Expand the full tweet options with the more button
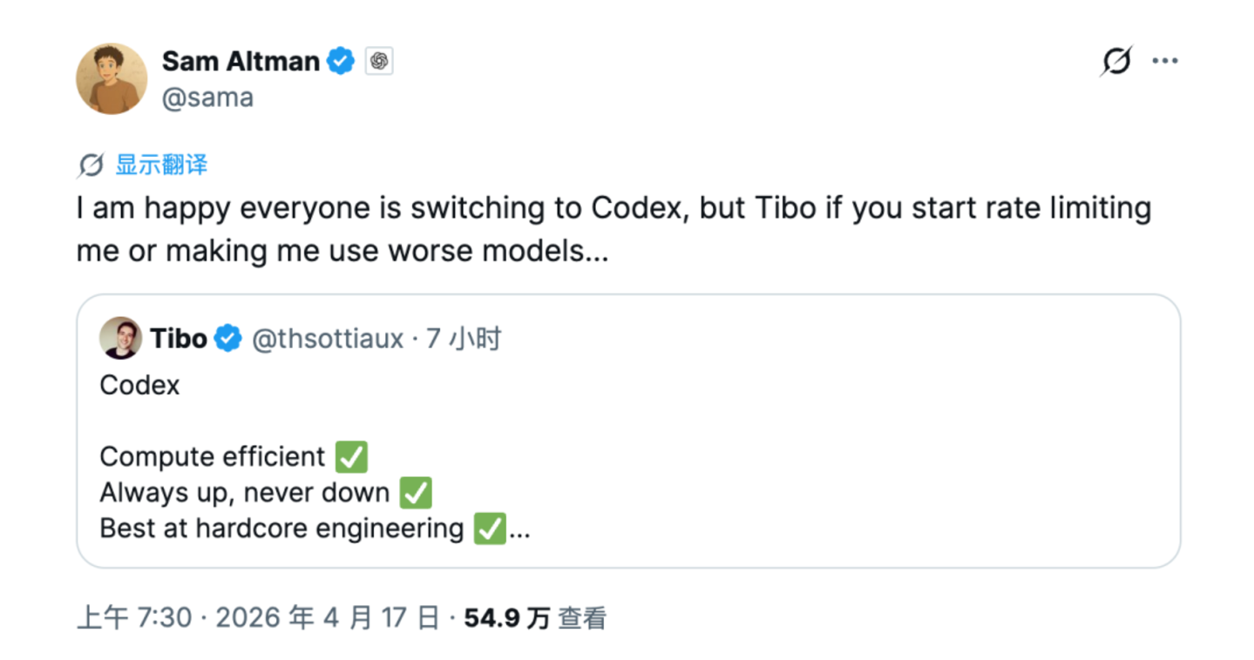This screenshot has width=1254, height=660. [1165, 61]
